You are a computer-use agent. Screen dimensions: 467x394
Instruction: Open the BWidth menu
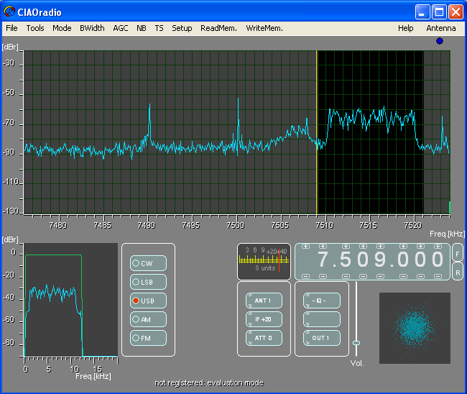pyautogui.click(x=92, y=28)
